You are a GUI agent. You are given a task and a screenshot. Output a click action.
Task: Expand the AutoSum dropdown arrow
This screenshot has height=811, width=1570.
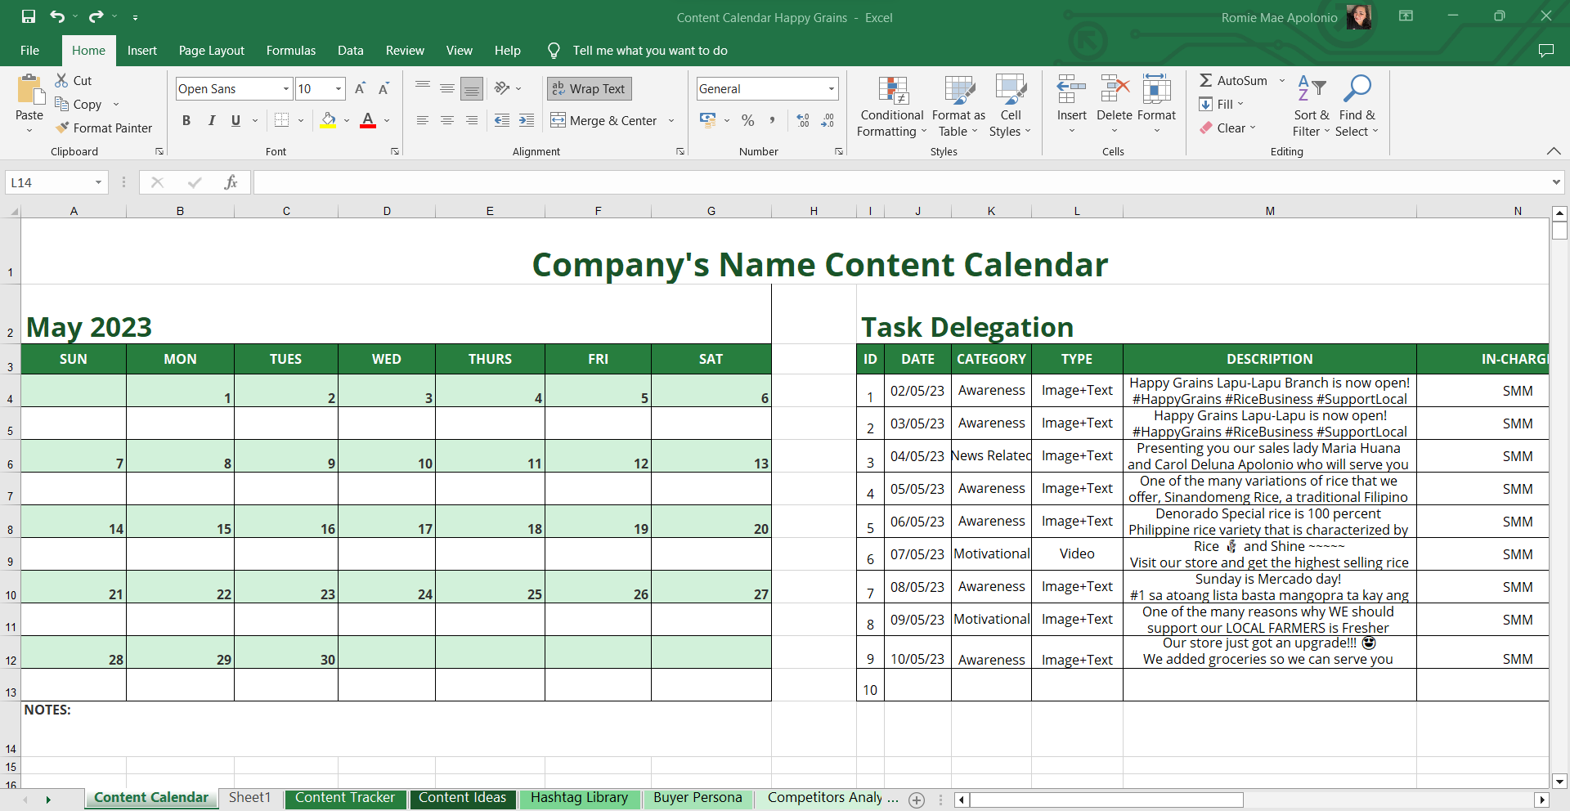(1281, 80)
